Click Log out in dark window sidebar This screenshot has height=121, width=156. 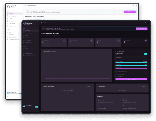(x=26, y=110)
